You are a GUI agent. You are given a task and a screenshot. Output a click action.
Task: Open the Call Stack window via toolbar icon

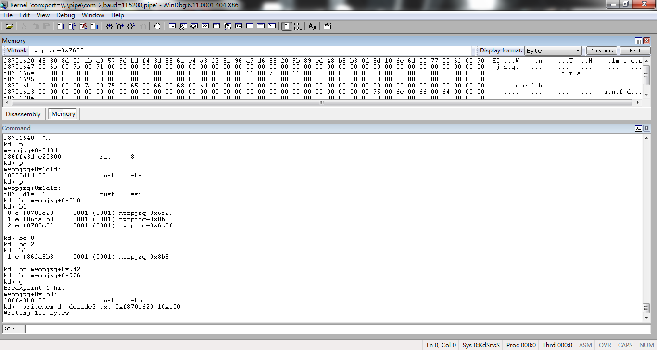click(227, 26)
